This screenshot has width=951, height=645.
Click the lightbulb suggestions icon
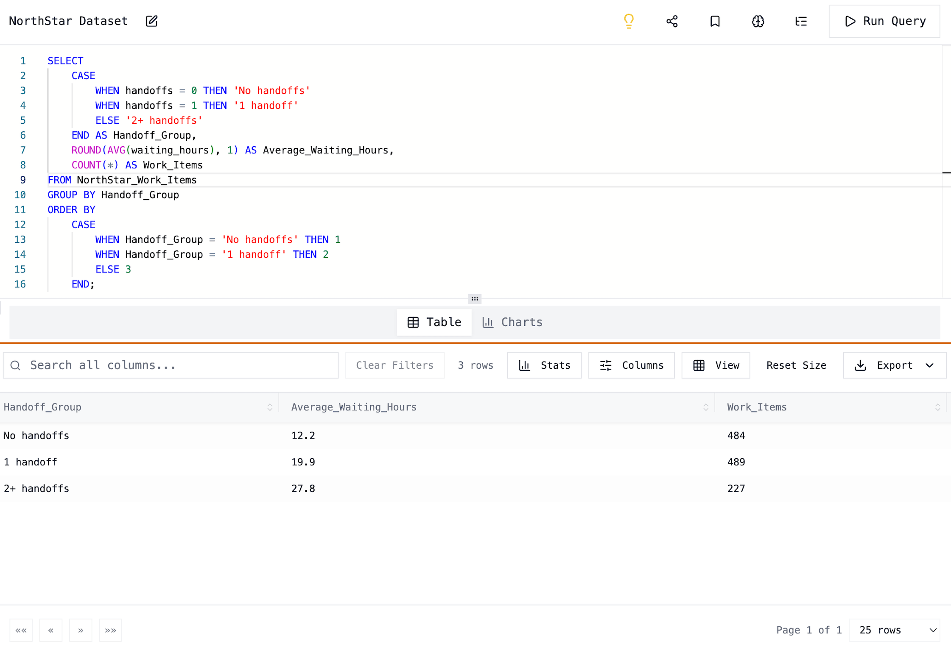[x=629, y=21]
